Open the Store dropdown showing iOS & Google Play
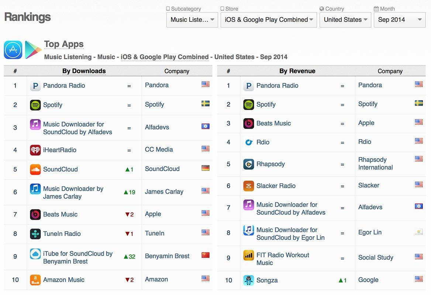This screenshot has height=295, width=431. tap(269, 20)
